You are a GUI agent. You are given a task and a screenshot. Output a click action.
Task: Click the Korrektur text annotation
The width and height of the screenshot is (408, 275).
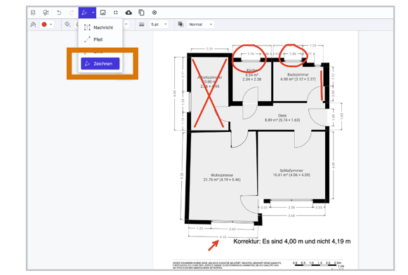tap(291, 241)
